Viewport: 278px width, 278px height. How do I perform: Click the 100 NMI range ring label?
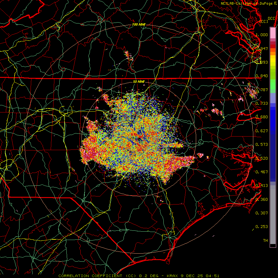pos(139,24)
